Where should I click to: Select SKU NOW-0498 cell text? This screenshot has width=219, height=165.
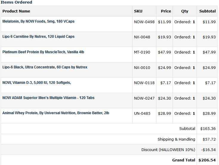[x=144, y=22]
